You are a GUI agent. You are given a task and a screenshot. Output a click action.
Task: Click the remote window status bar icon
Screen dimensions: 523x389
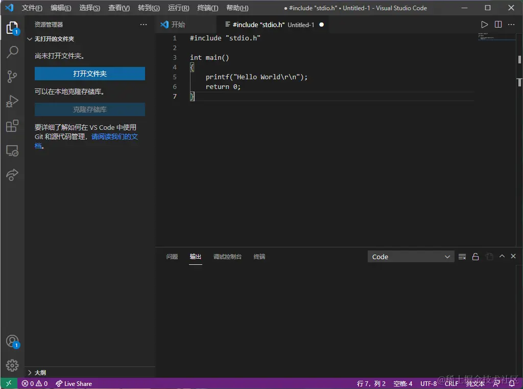coord(9,383)
